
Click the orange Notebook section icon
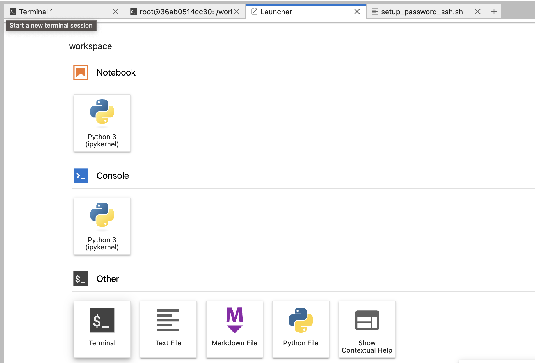[x=81, y=72]
